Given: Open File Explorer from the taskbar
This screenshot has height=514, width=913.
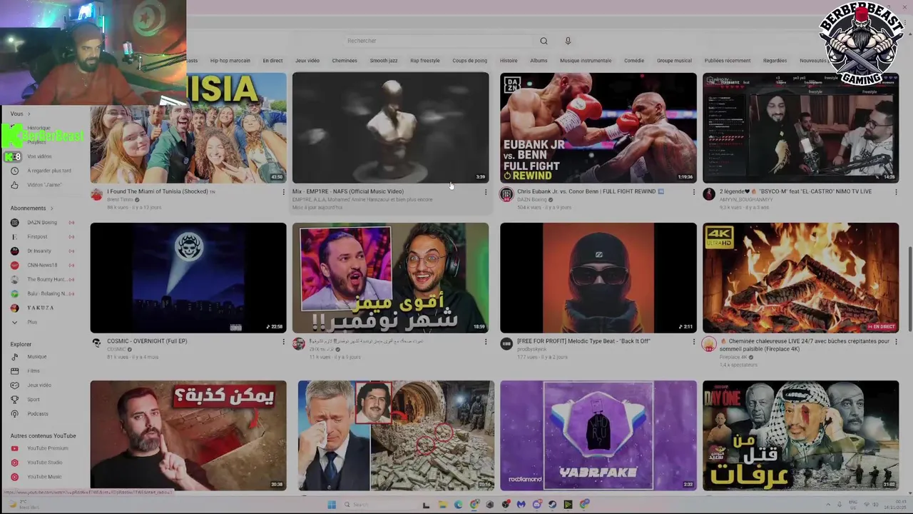Looking at the screenshot, I should coord(442,505).
